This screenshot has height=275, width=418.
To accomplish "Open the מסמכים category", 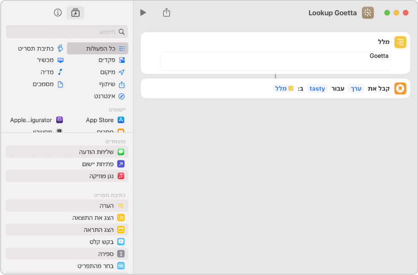I will [48, 84].
